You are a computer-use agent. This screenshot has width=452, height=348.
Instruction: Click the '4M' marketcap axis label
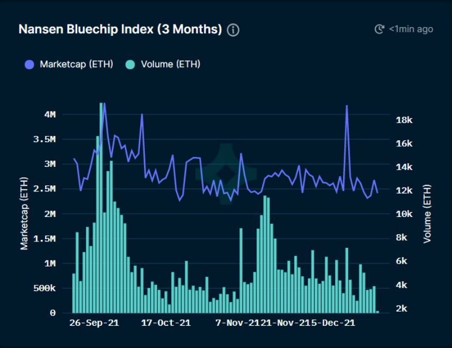[x=50, y=115]
